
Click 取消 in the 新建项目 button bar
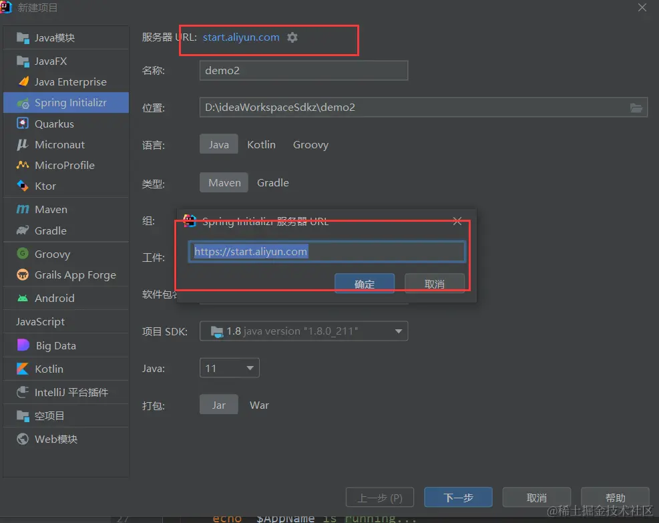[537, 498]
